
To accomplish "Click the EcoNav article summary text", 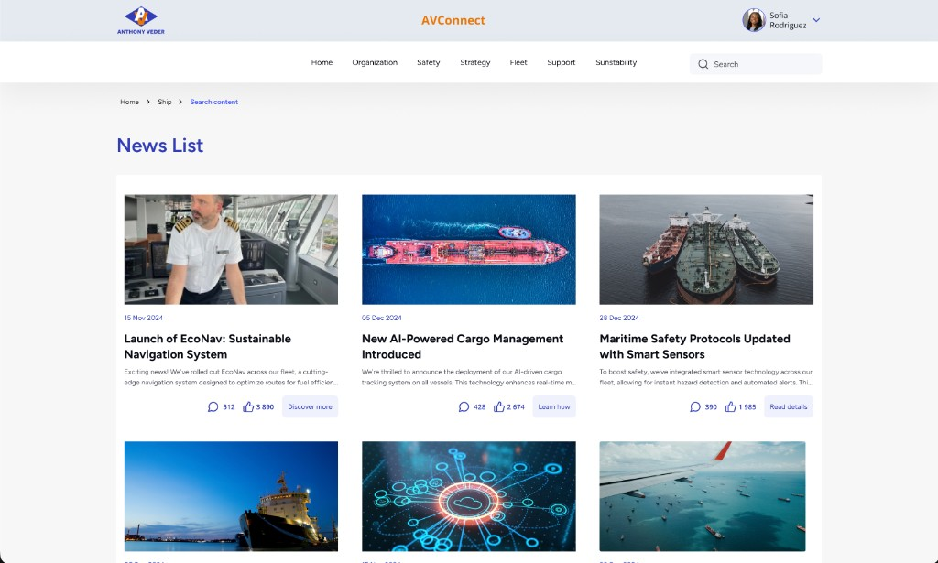I will point(231,377).
